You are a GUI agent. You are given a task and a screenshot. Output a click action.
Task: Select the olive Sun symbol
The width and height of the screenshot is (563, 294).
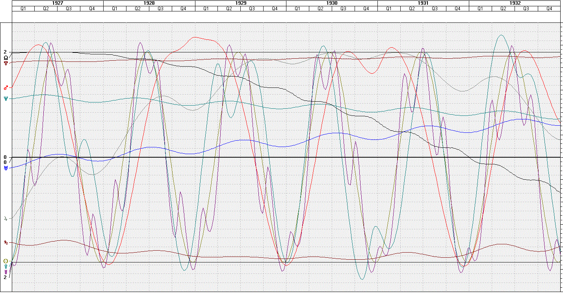click(6, 261)
